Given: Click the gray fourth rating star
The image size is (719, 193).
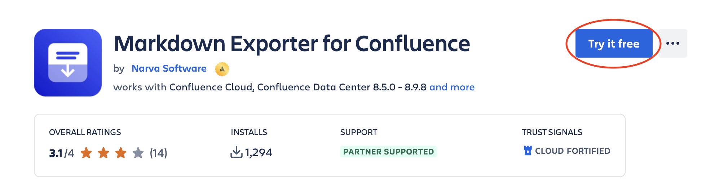Looking at the screenshot, I should [138, 153].
